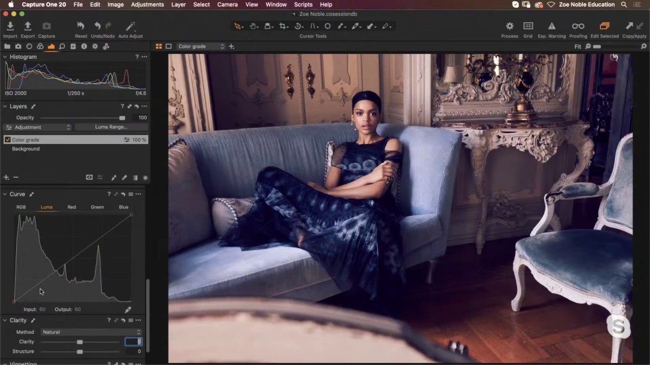Click the Import icon
Image resolution: width=650 pixels, height=365 pixels.
click(10, 26)
